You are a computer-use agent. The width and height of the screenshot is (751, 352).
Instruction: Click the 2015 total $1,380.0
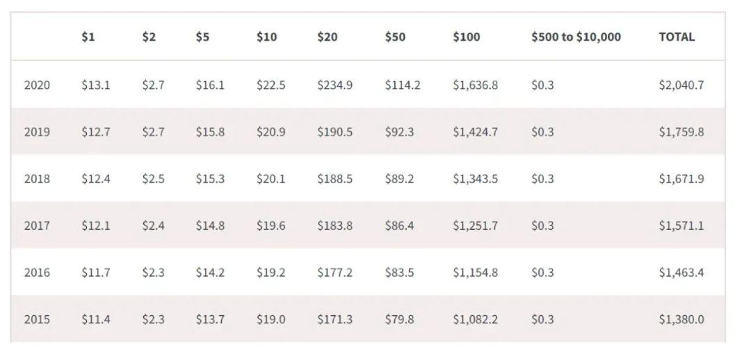pyautogui.click(x=681, y=319)
